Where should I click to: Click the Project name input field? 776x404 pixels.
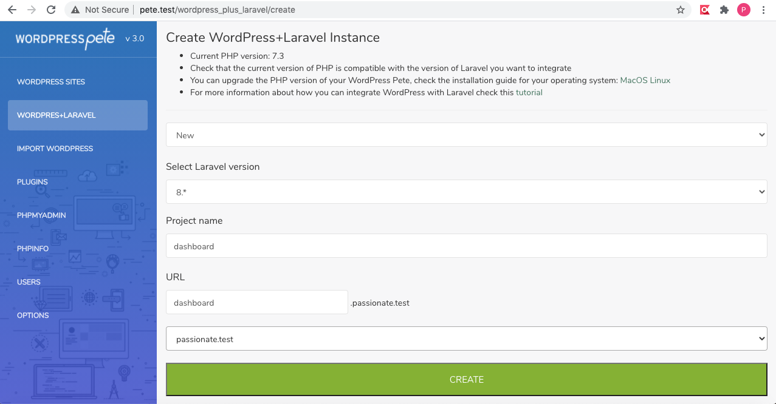pos(467,246)
